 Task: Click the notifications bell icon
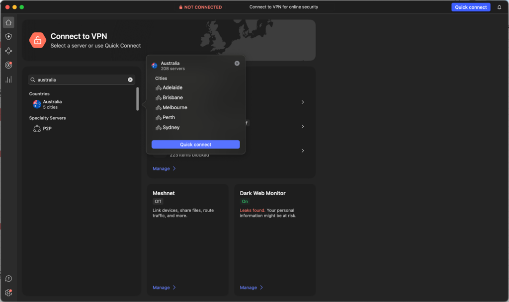(x=499, y=7)
